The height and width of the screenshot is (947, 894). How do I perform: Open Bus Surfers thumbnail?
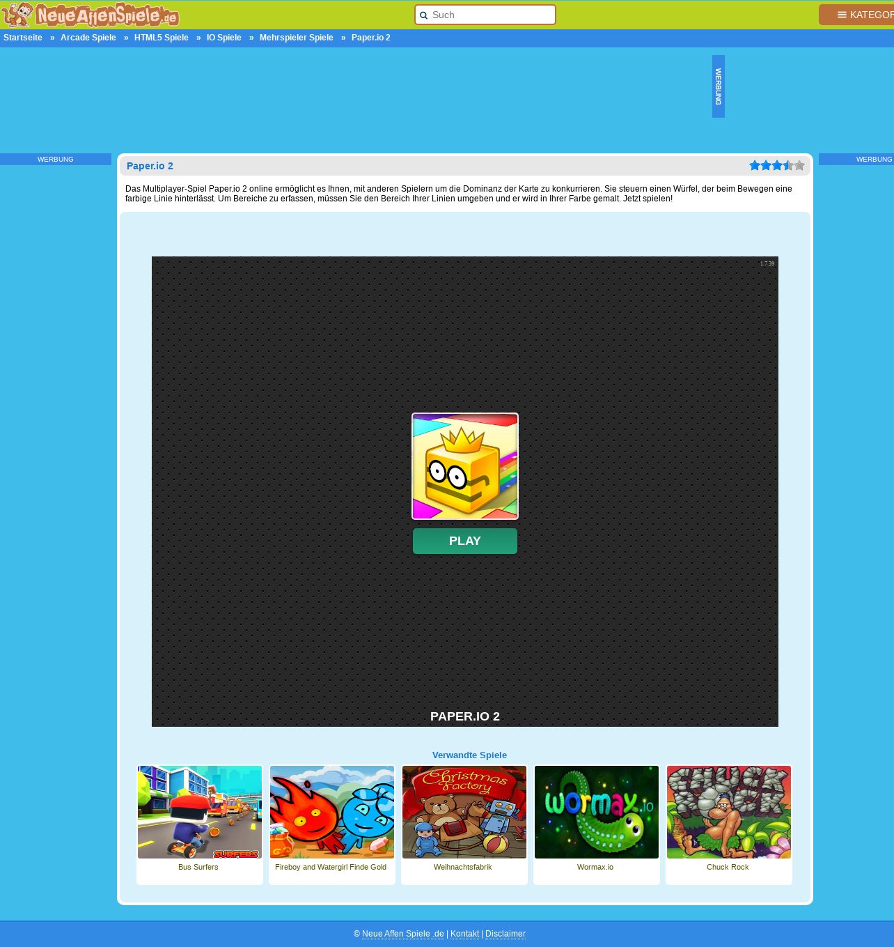pyautogui.click(x=200, y=813)
